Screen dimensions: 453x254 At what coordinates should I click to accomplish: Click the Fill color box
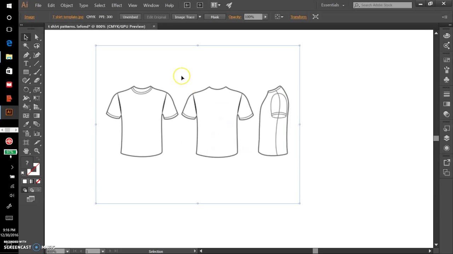point(27,163)
